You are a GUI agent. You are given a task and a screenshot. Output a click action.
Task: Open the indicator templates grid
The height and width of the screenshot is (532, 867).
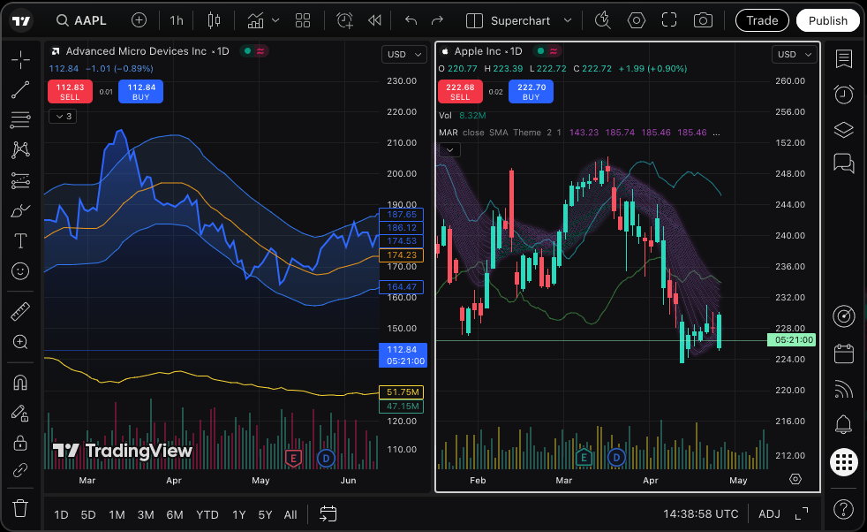pos(303,20)
